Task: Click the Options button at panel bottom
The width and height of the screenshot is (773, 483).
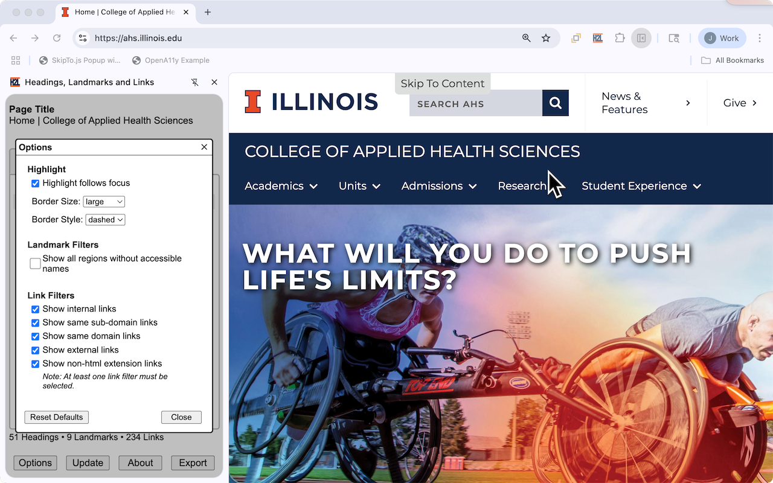Action: 35,462
